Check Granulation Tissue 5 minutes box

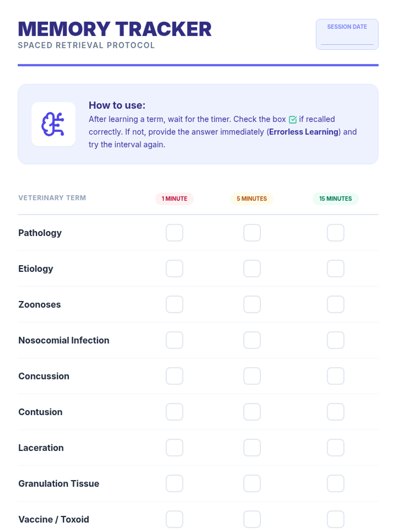click(x=252, y=483)
